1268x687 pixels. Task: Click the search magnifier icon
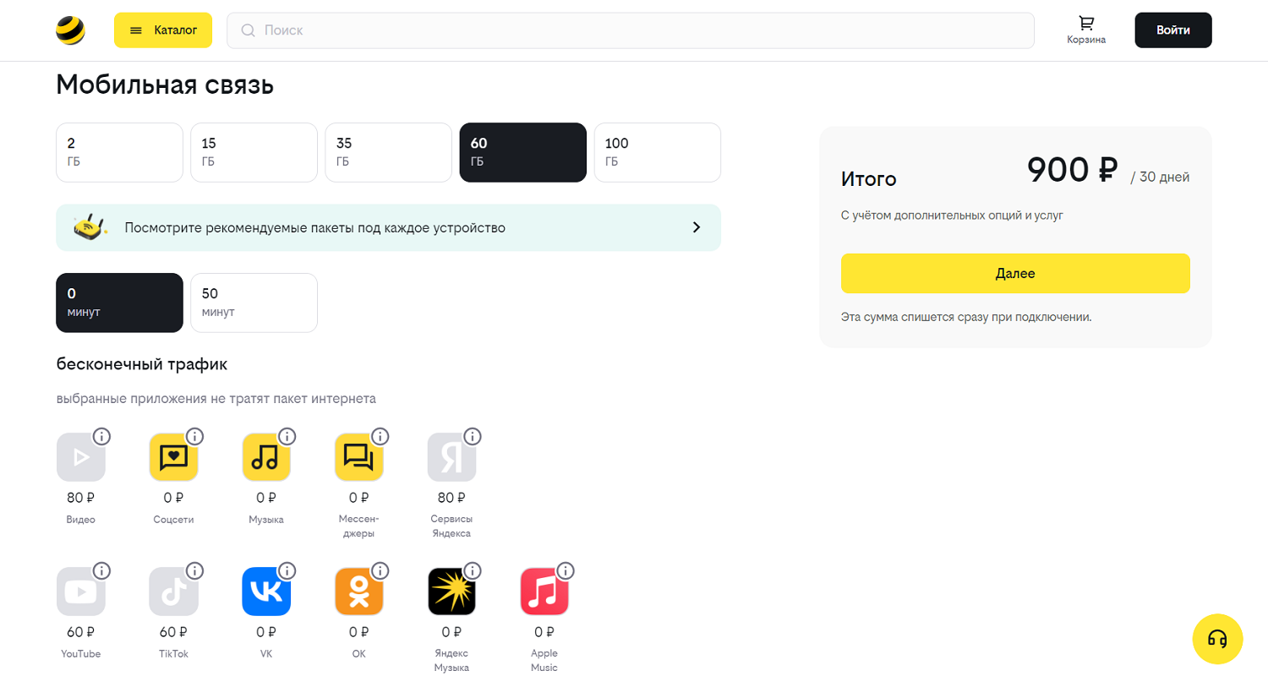pyautogui.click(x=249, y=30)
